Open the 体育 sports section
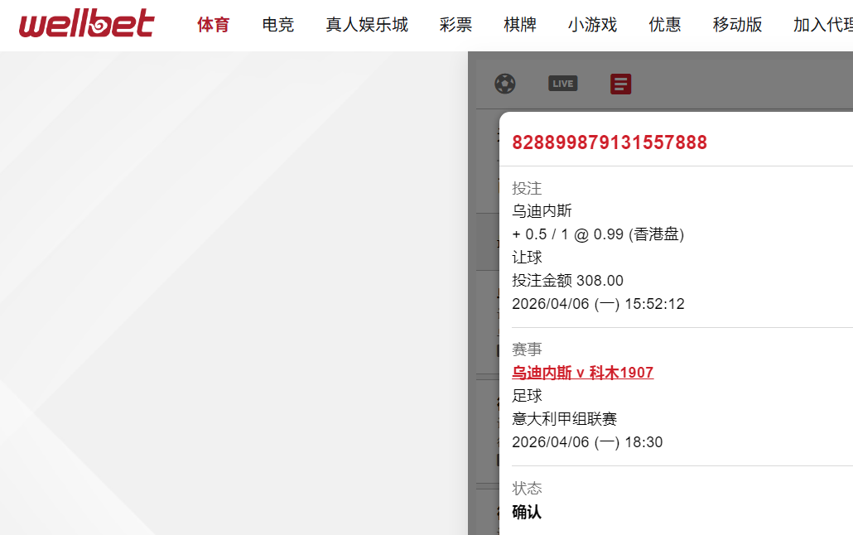Image resolution: width=853 pixels, height=535 pixels. click(x=213, y=25)
